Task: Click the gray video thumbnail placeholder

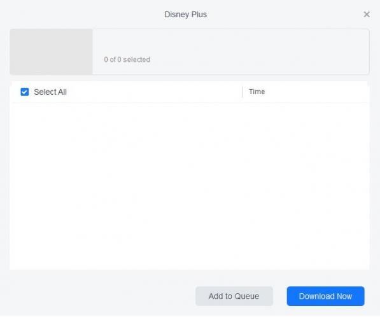Action: 51,52
